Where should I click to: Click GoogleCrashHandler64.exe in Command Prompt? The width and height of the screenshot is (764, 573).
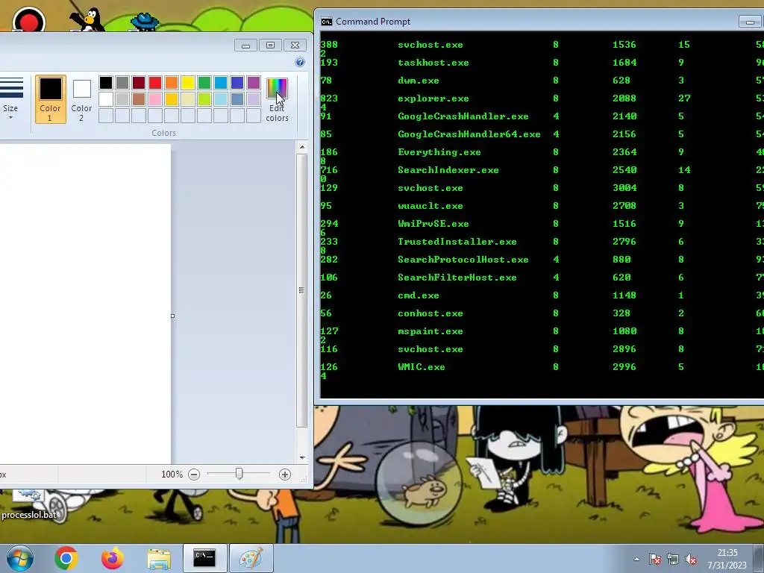coord(469,134)
